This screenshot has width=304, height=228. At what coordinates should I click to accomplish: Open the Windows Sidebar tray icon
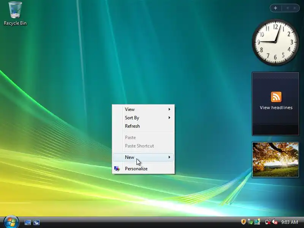257,222
